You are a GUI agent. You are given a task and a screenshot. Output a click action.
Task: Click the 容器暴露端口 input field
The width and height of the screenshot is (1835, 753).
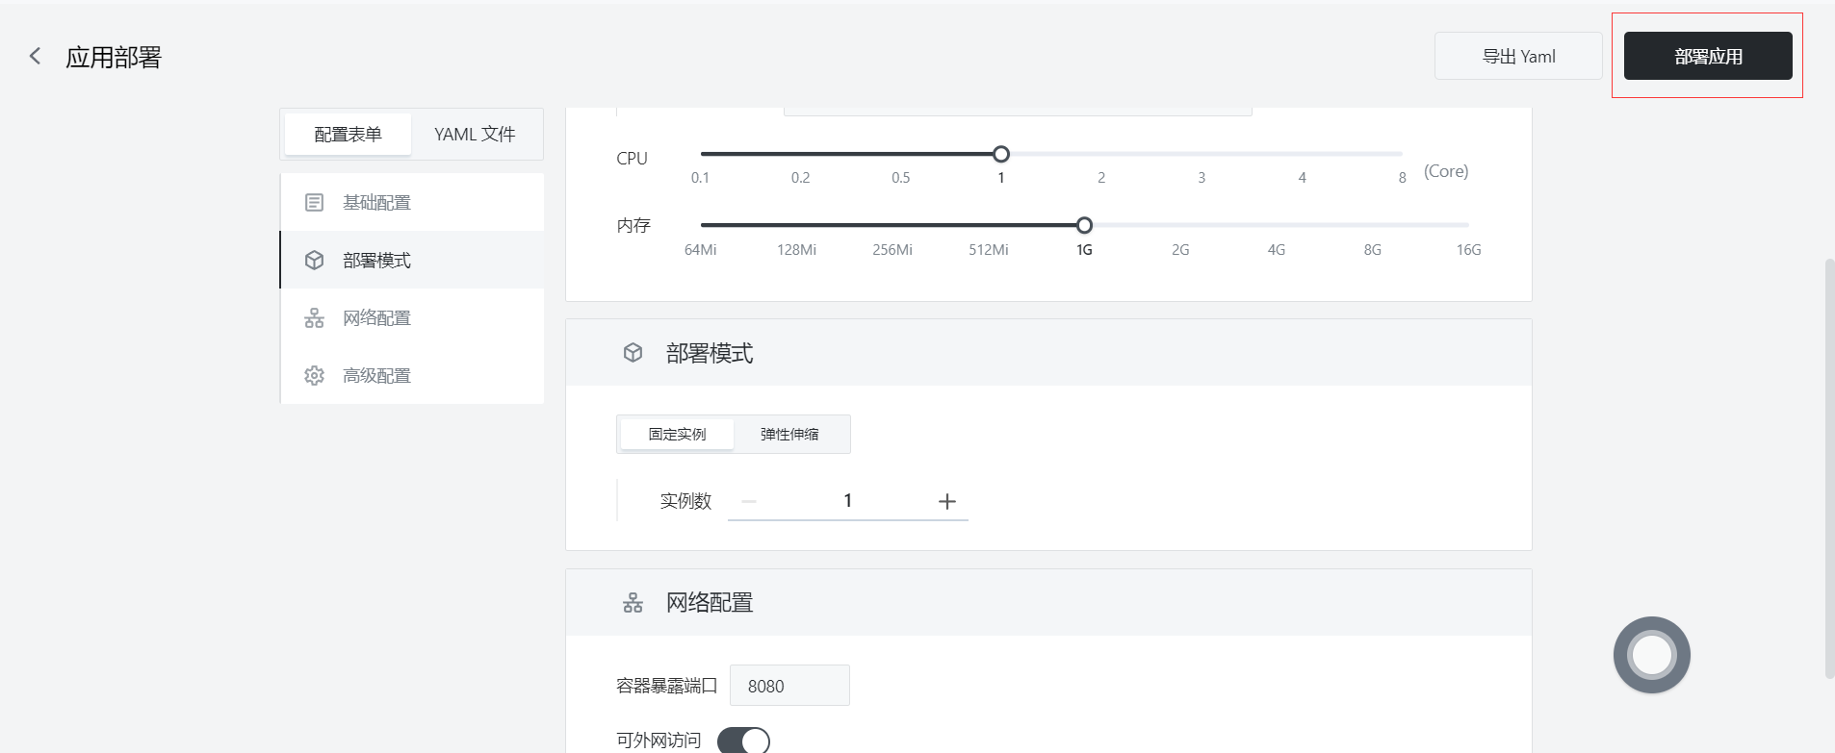pyautogui.click(x=789, y=686)
